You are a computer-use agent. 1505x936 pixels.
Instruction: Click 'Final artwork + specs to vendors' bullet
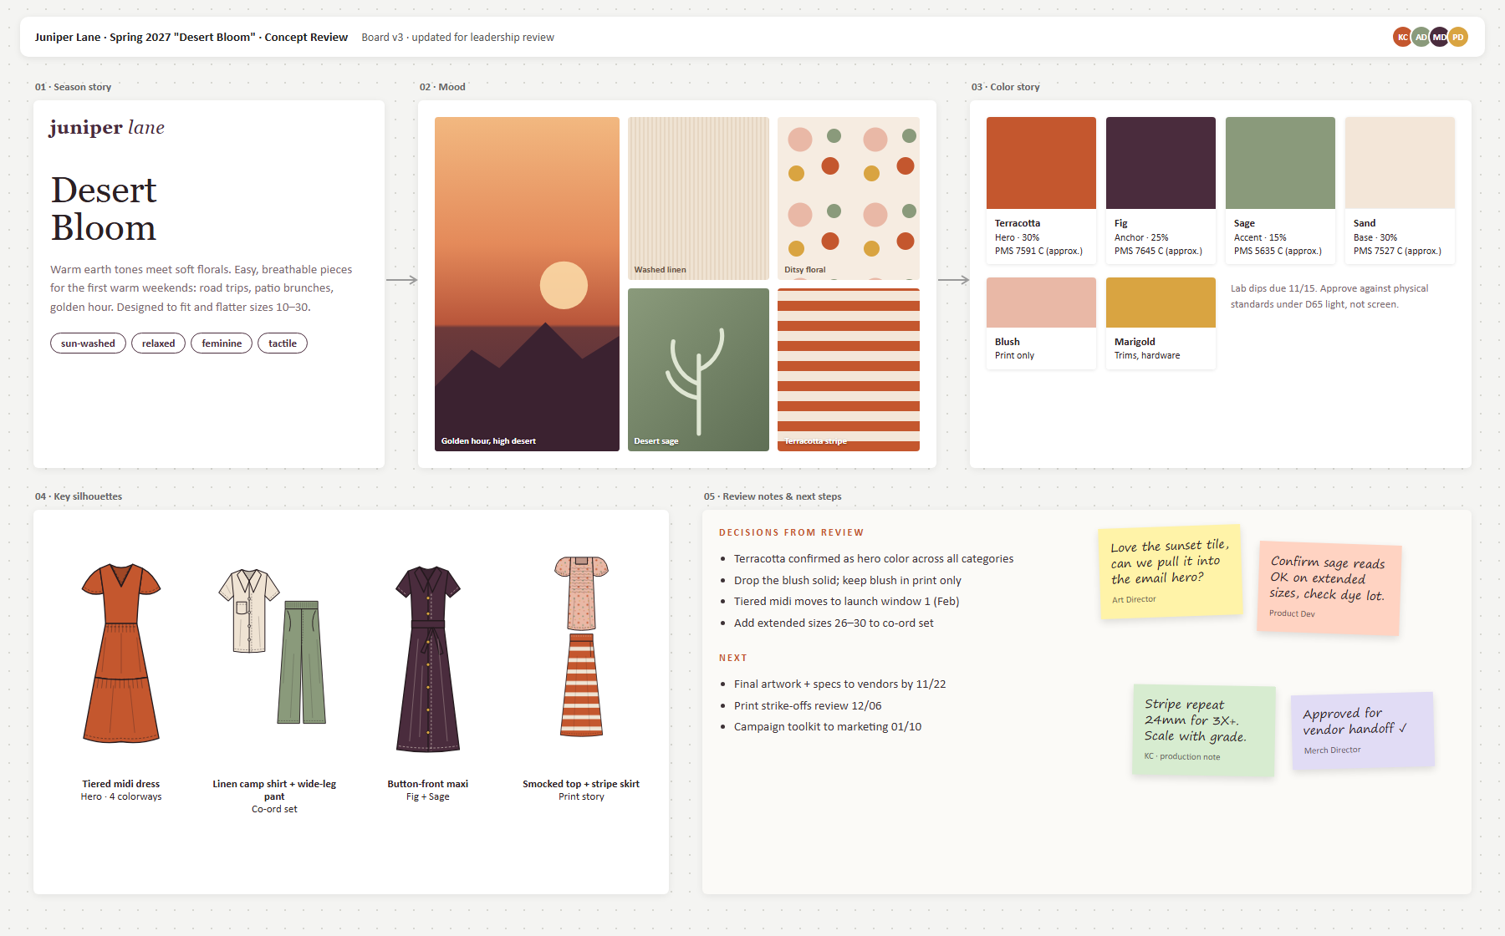point(840,684)
